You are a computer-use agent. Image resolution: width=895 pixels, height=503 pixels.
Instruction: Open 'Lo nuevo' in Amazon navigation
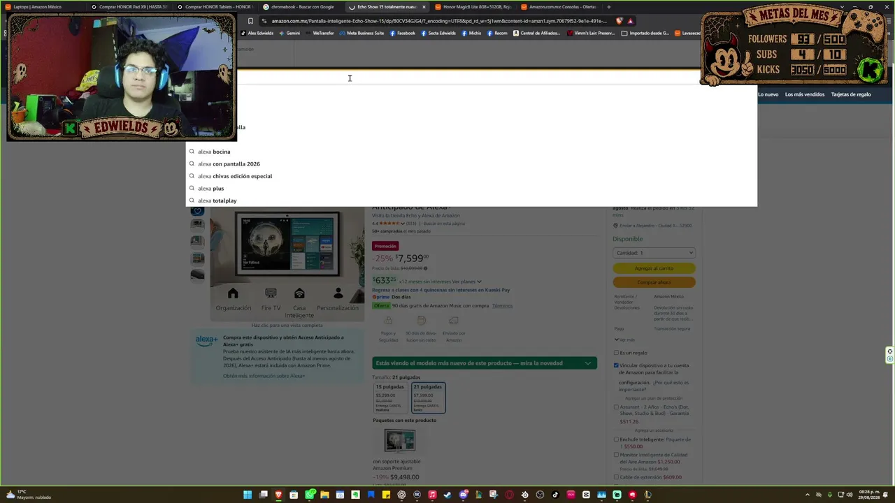768,94
